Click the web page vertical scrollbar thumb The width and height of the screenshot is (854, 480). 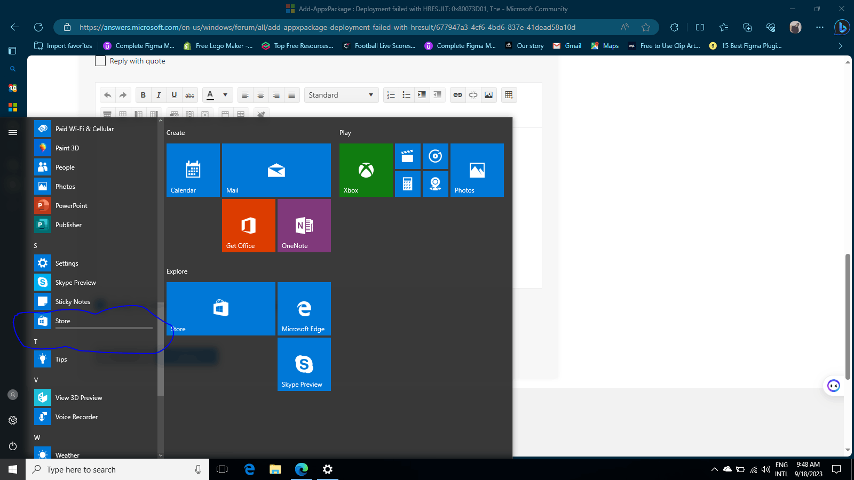point(848,317)
